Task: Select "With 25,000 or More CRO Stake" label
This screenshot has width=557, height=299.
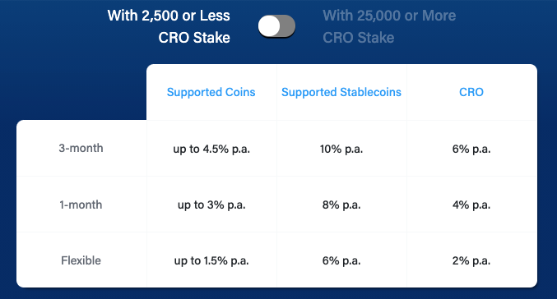Action: click(389, 26)
